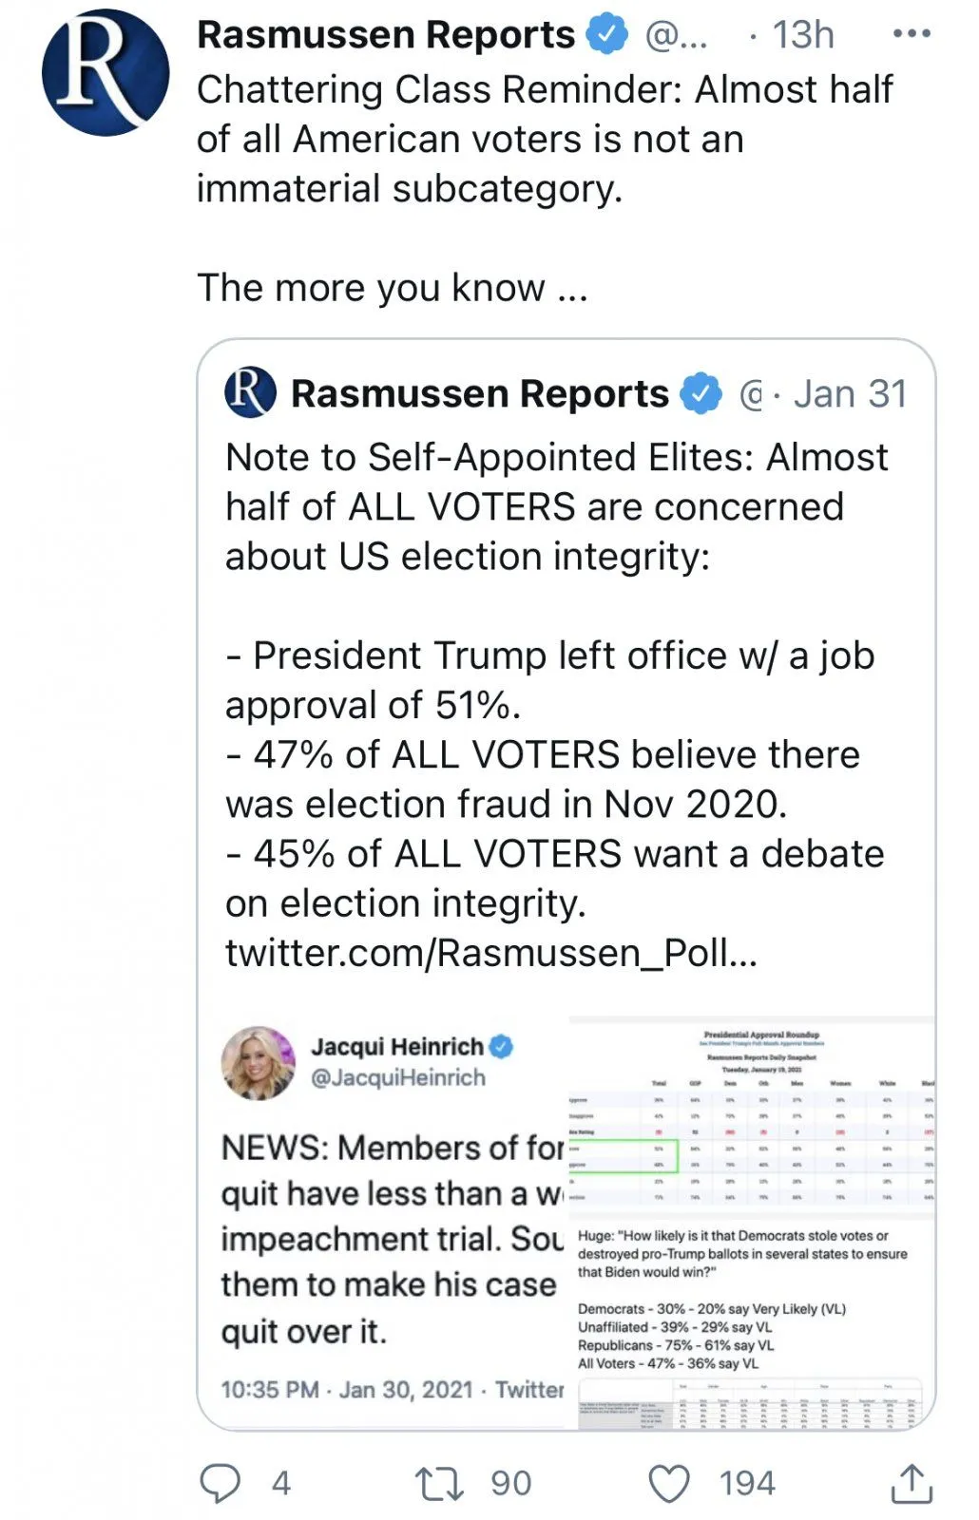This screenshot has width=979, height=1520.
Task: Click top Rasmussen Reports account name
Action: (x=385, y=35)
